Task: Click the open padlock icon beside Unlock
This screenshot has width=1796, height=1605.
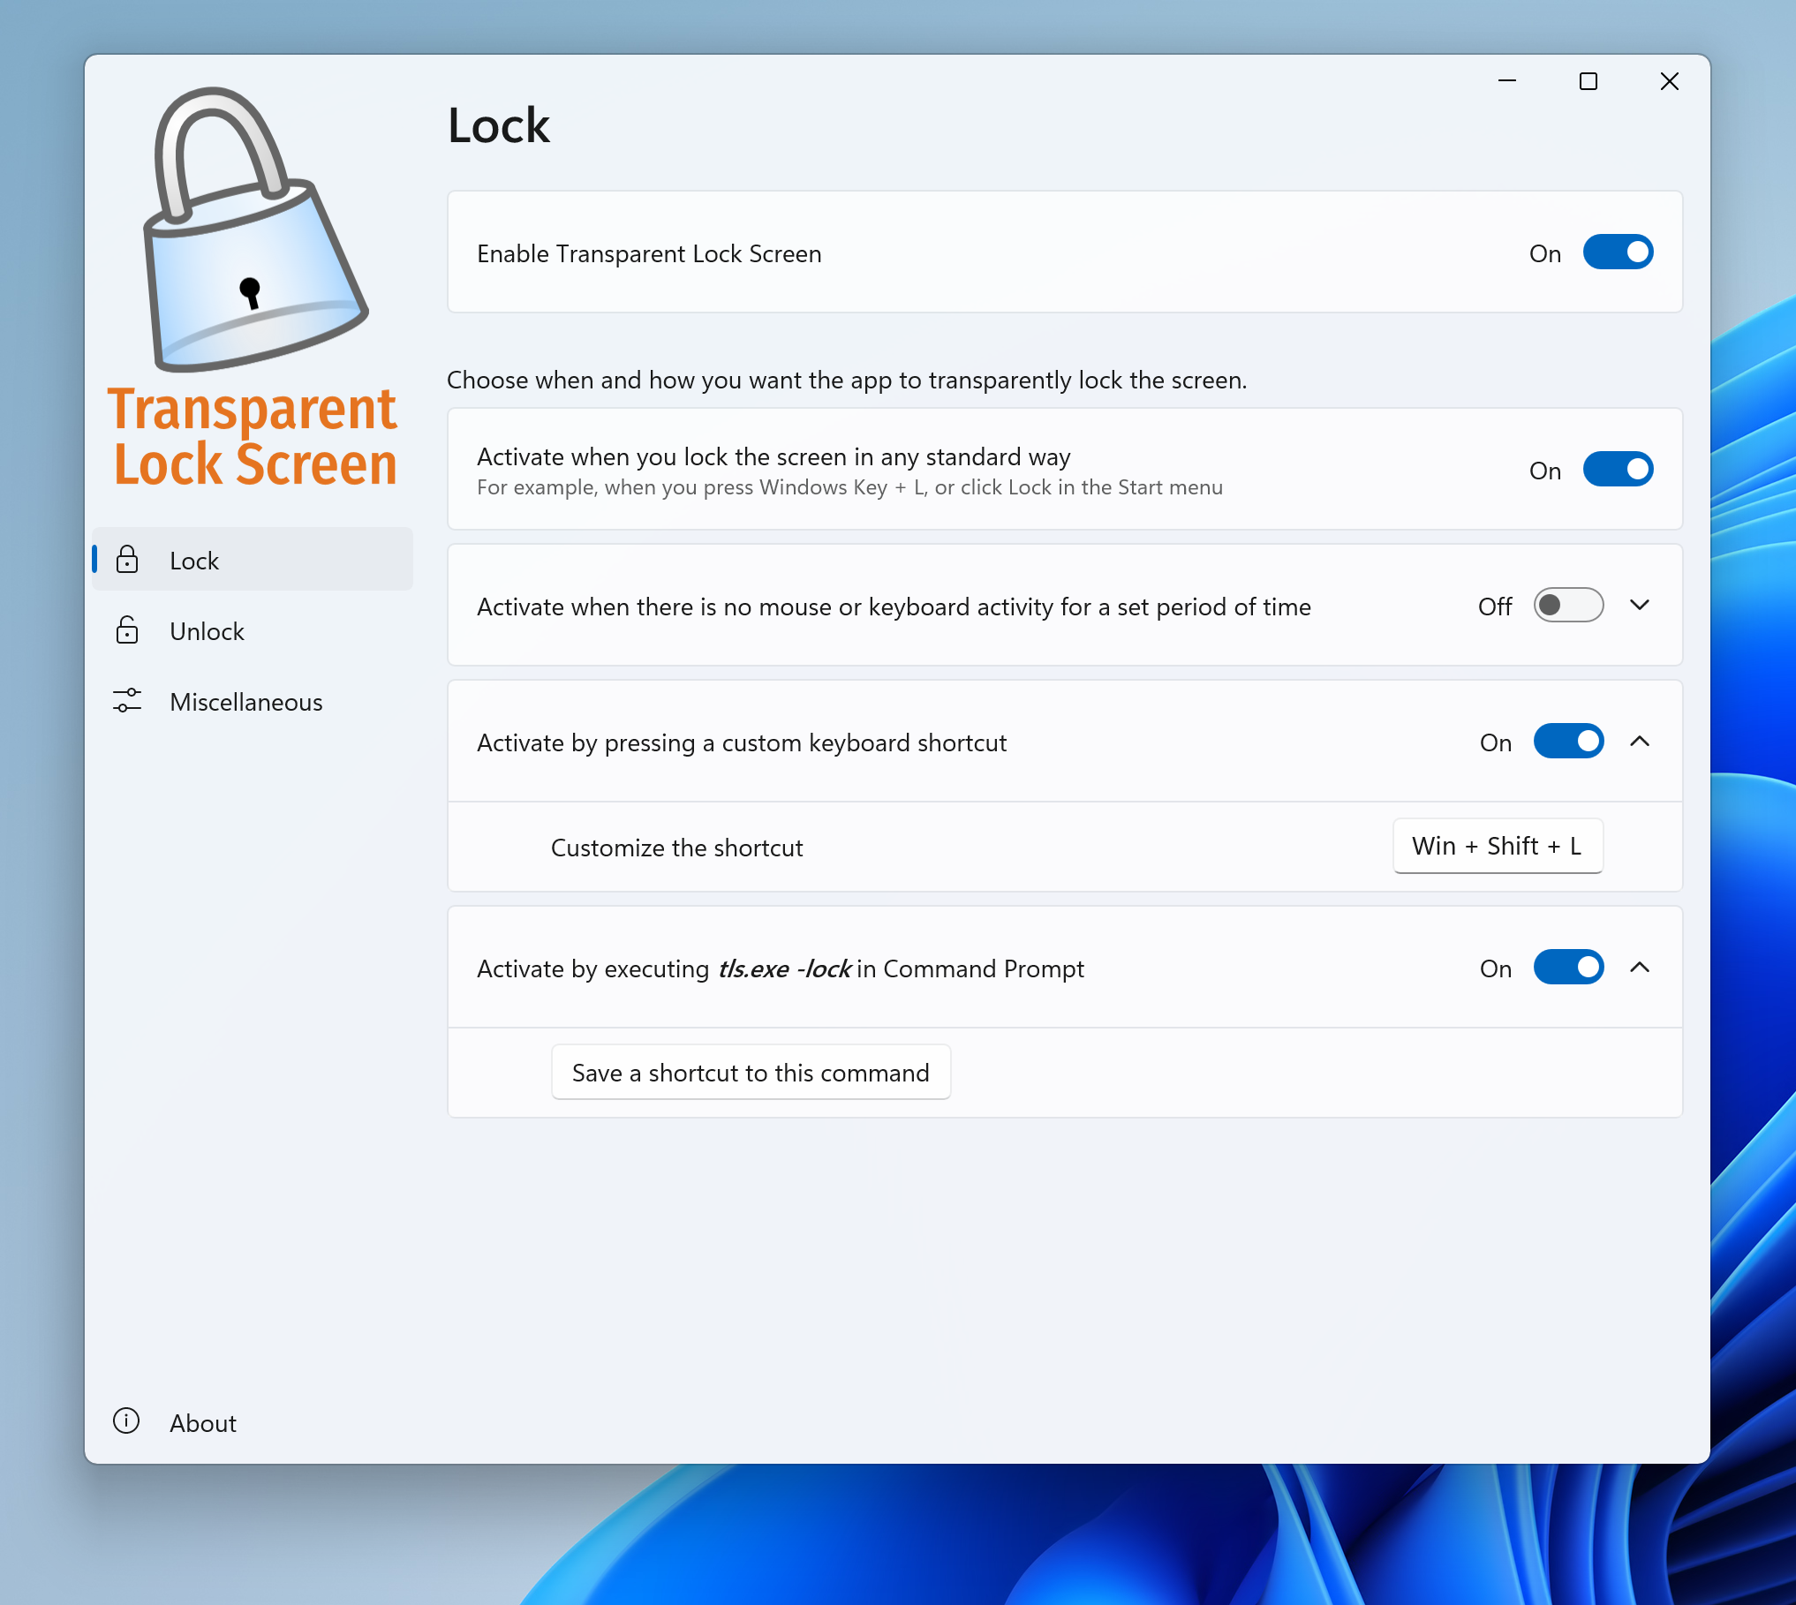Action: pos(127,630)
